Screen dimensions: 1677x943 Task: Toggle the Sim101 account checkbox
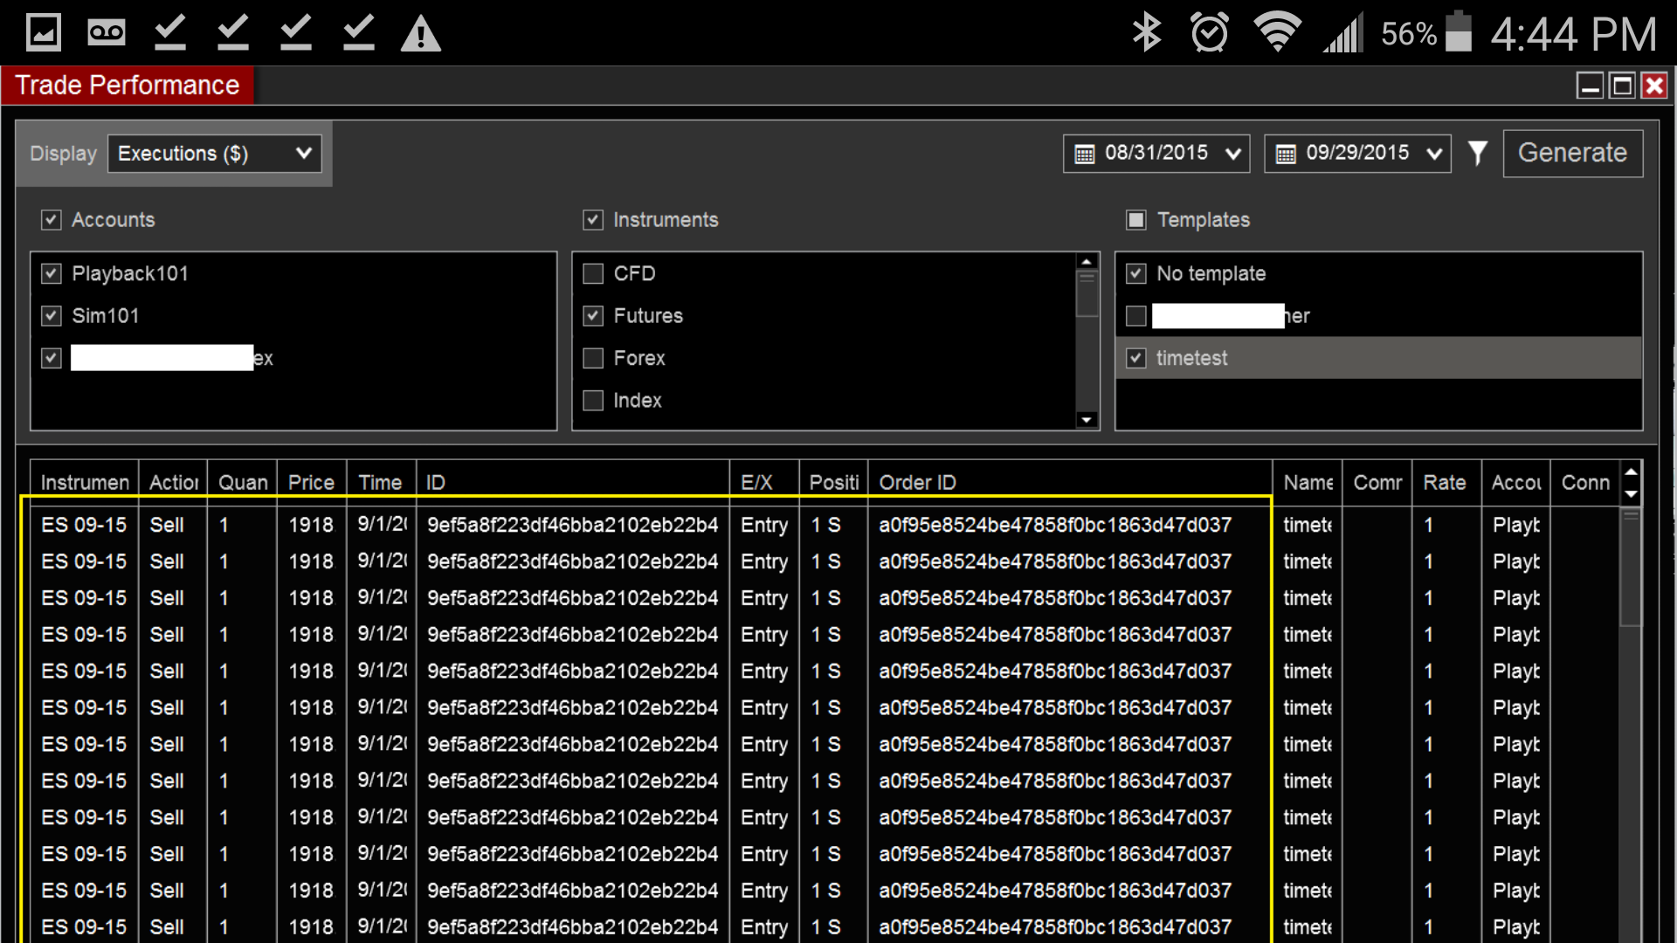coord(52,316)
